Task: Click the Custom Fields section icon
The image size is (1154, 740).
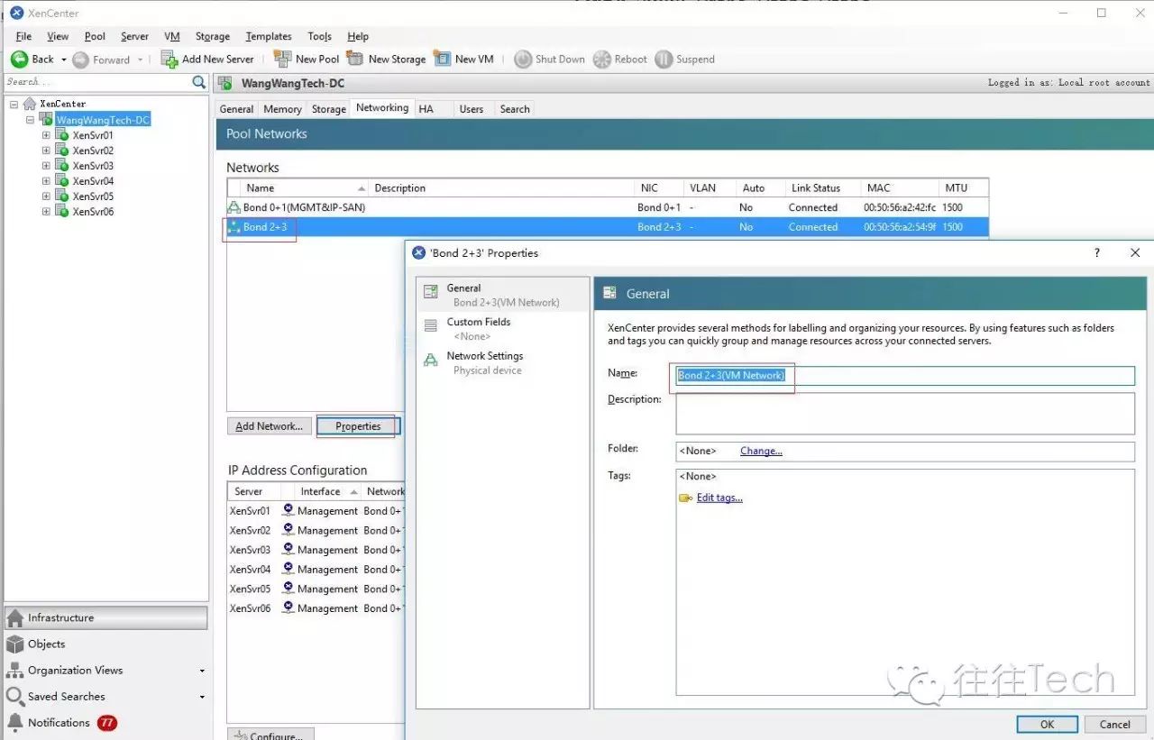Action: [x=431, y=325]
